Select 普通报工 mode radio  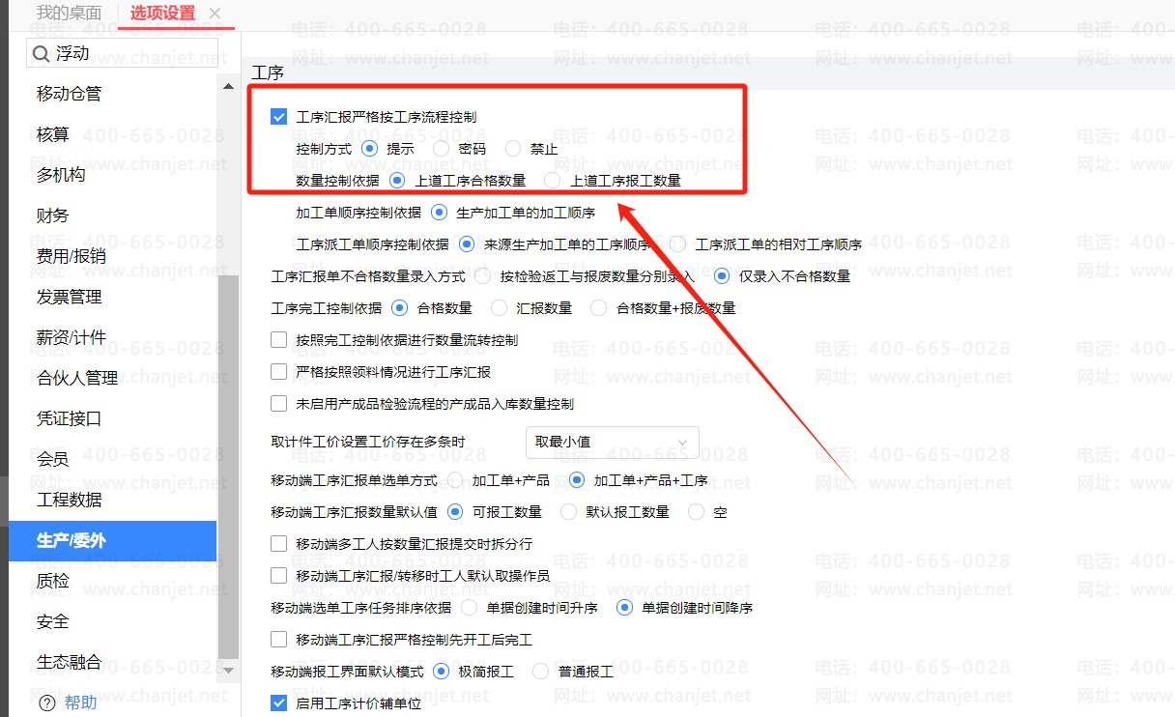tap(541, 672)
